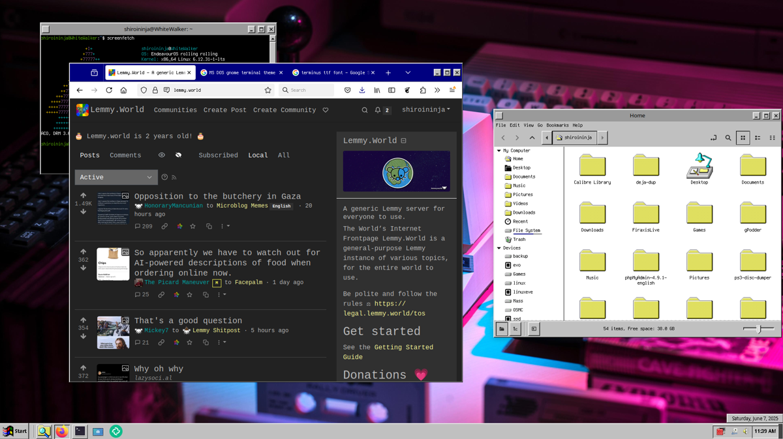The image size is (783, 439).
Task: Open the Active sort dropdown
Action: click(x=116, y=177)
